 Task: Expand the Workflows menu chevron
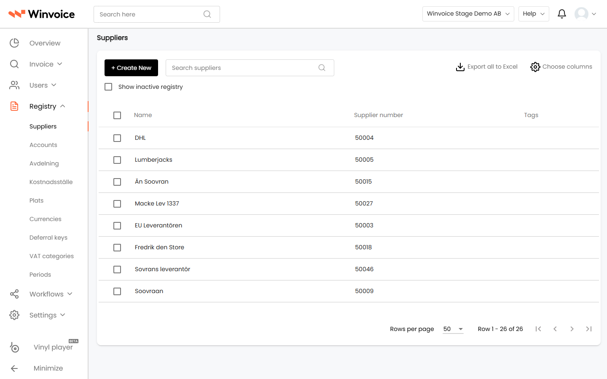pos(70,294)
